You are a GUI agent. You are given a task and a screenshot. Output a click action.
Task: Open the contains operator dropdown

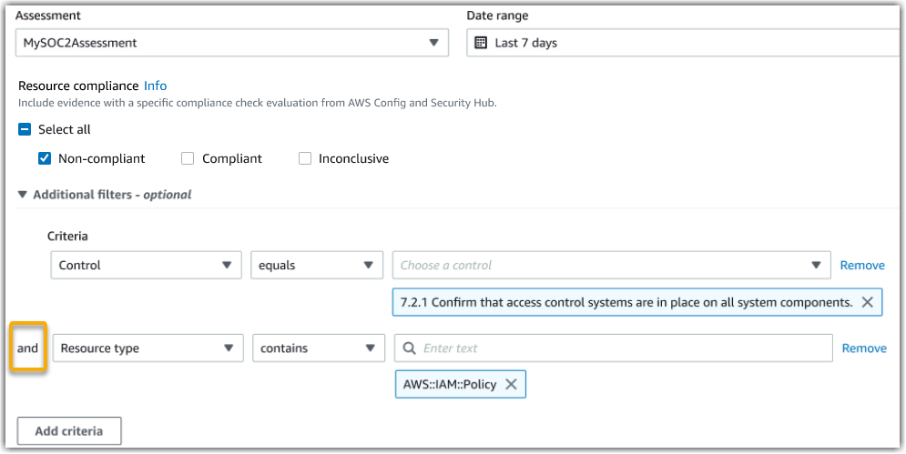(x=319, y=348)
